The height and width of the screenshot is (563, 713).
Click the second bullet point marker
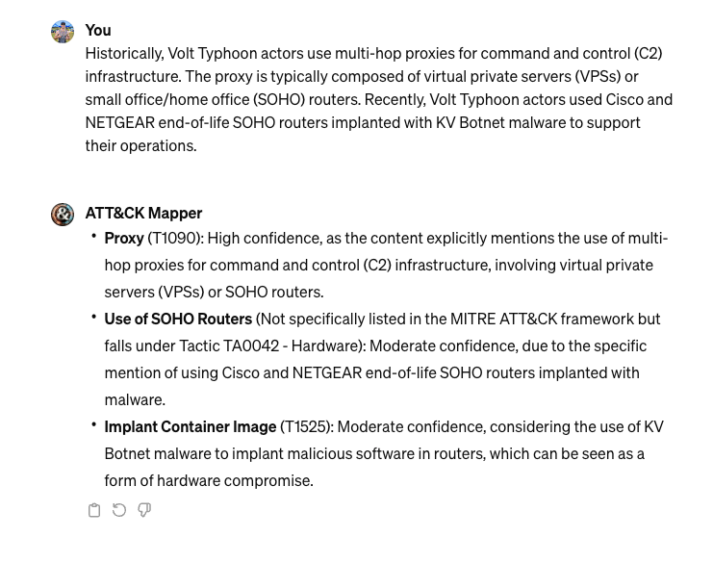(x=94, y=317)
